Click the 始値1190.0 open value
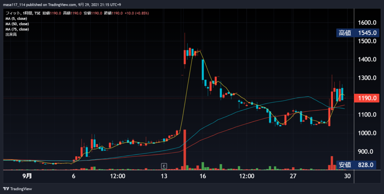Image resolution: width=384 pixels, height=194 pixels. point(52,13)
